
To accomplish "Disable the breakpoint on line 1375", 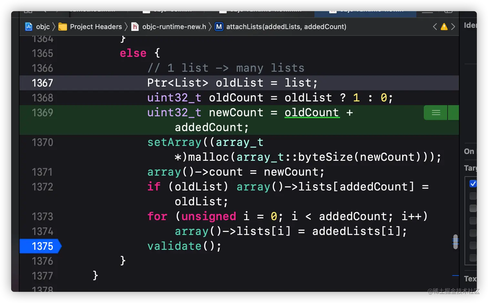I will (x=41, y=246).
